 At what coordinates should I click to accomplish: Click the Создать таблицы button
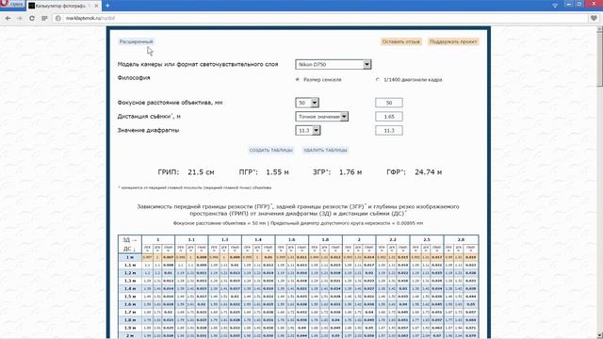click(x=271, y=151)
